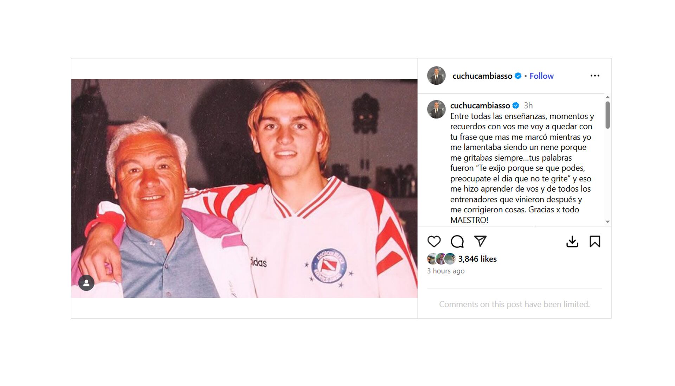This screenshot has height=386, width=675.
Task: Share the post via paper plane icon
Action: (480, 241)
